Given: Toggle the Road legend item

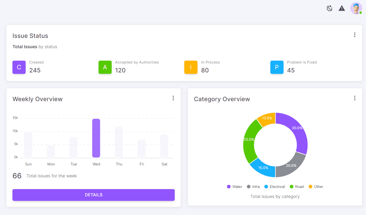Looking at the screenshot, I should pos(297,187).
